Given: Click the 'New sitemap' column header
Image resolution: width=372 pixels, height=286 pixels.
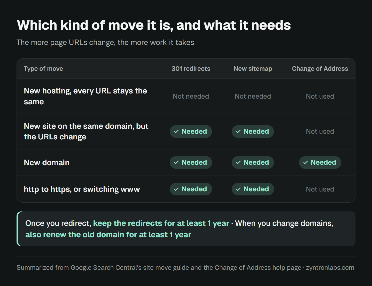Looking at the screenshot, I should [x=253, y=69].
